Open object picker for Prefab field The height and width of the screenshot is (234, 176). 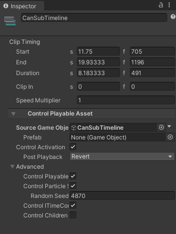170,137
